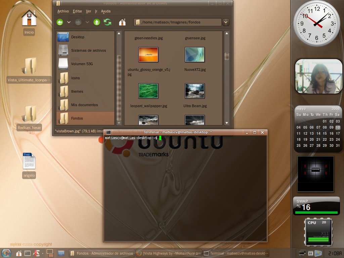Click inside the terminal prompt area
This screenshot has height=258, width=344.
tap(185, 188)
